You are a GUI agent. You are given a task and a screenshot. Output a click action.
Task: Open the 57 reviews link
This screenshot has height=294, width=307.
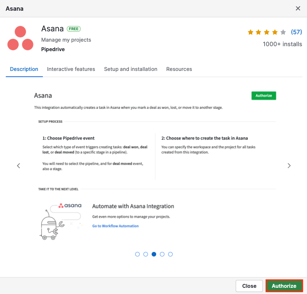coord(296,32)
